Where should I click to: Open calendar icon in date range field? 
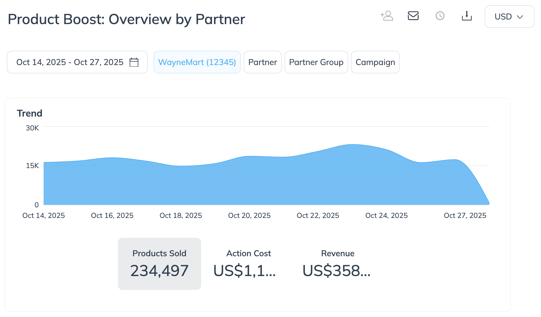(x=134, y=62)
